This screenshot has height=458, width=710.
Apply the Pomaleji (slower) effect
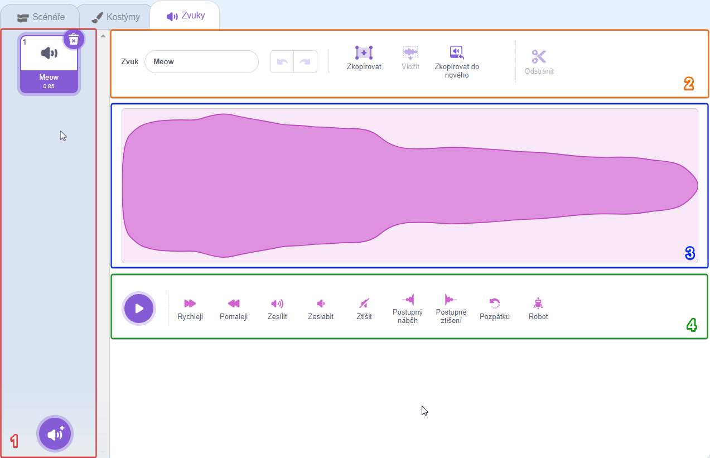(x=233, y=303)
